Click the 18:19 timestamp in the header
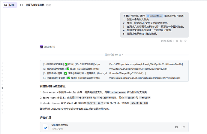Viewport: 207px width, 134px height. point(48,5)
